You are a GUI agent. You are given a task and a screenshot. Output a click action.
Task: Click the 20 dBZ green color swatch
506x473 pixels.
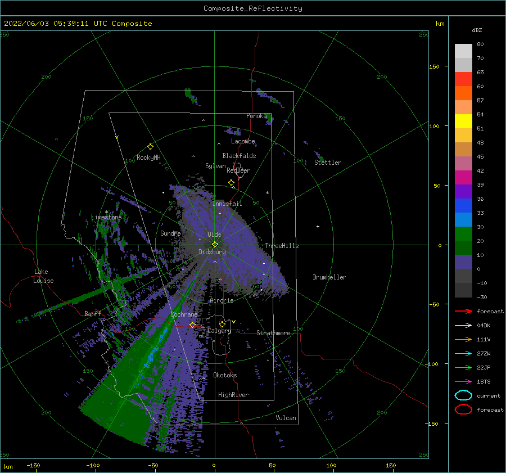(463, 233)
